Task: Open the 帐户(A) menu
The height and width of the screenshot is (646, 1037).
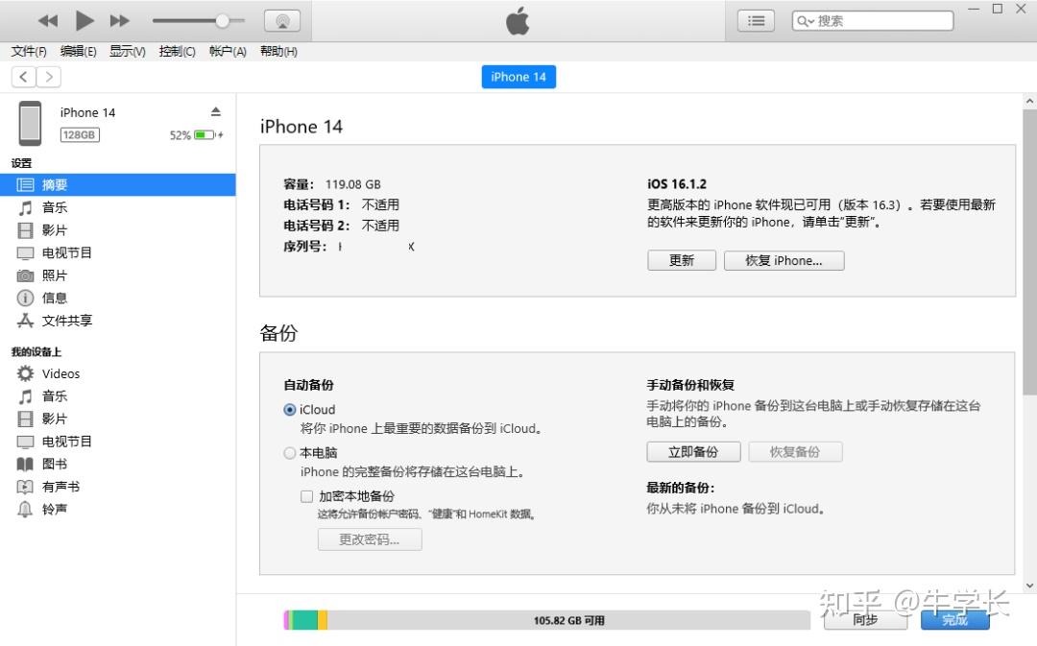Action: [x=228, y=52]
